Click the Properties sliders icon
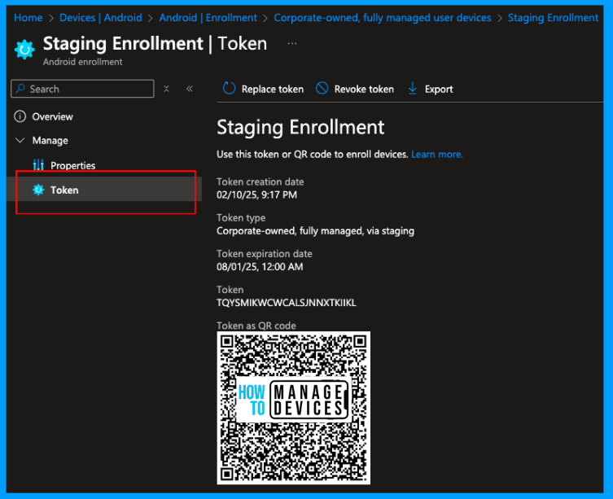Viewport: 613px width, 499px height. 38,165
